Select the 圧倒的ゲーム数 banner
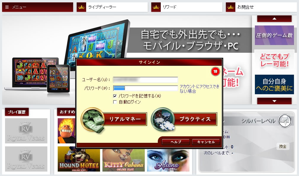Image resolution: width=299 pixels, height=176 pixels. point(274,35)
